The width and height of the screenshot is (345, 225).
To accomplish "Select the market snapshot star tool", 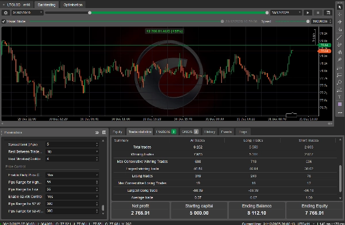I will 340,22.
